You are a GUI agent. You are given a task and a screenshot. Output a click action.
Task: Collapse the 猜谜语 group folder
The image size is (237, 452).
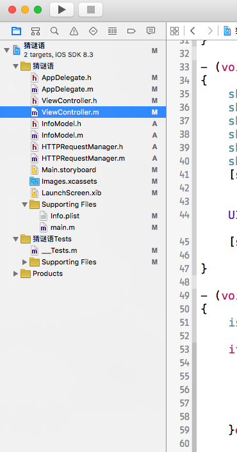pyautogui.click(x=15, y=67)
